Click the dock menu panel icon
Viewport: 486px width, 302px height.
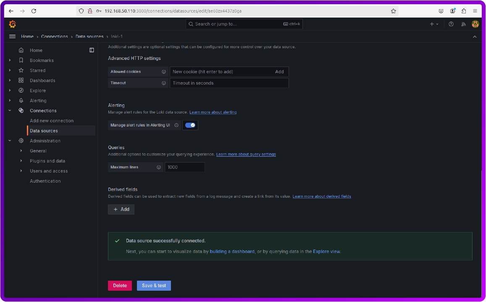(92, 50)
